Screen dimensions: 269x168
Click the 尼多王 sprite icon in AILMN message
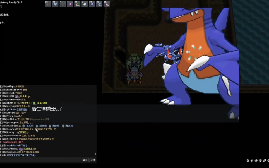[x=17, y=97]
